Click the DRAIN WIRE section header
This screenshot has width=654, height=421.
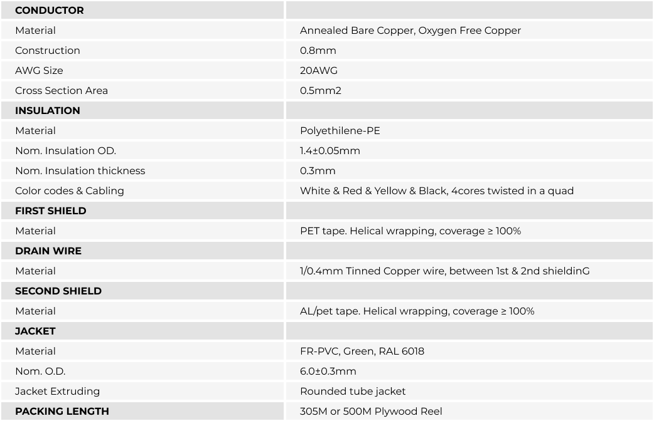(x=48, y=251)
